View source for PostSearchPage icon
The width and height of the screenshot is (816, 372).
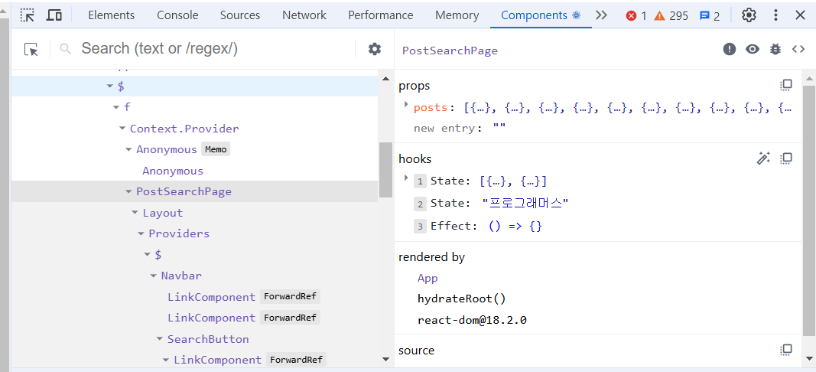click(x=798, y=50)
